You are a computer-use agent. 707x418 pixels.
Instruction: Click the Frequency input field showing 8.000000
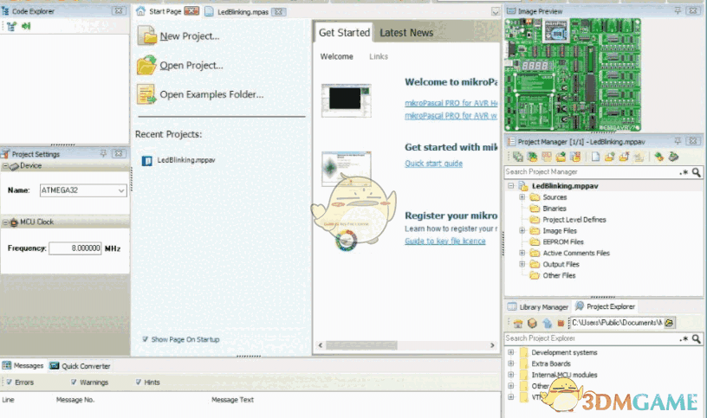coord(75,248)
